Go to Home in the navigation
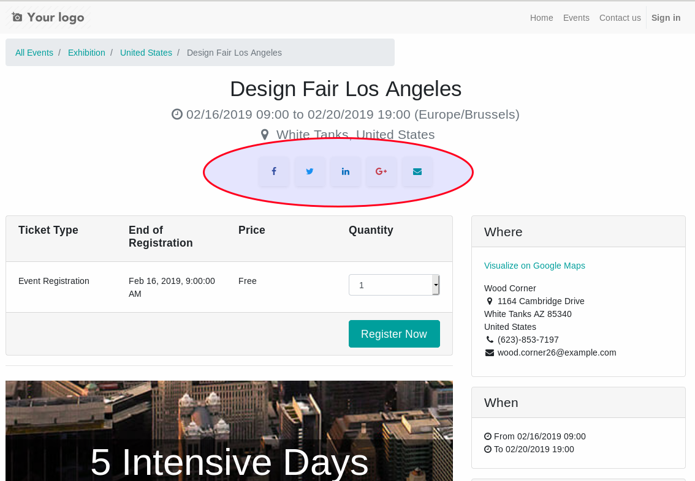695x481 pixels. (x=542, y=18)
